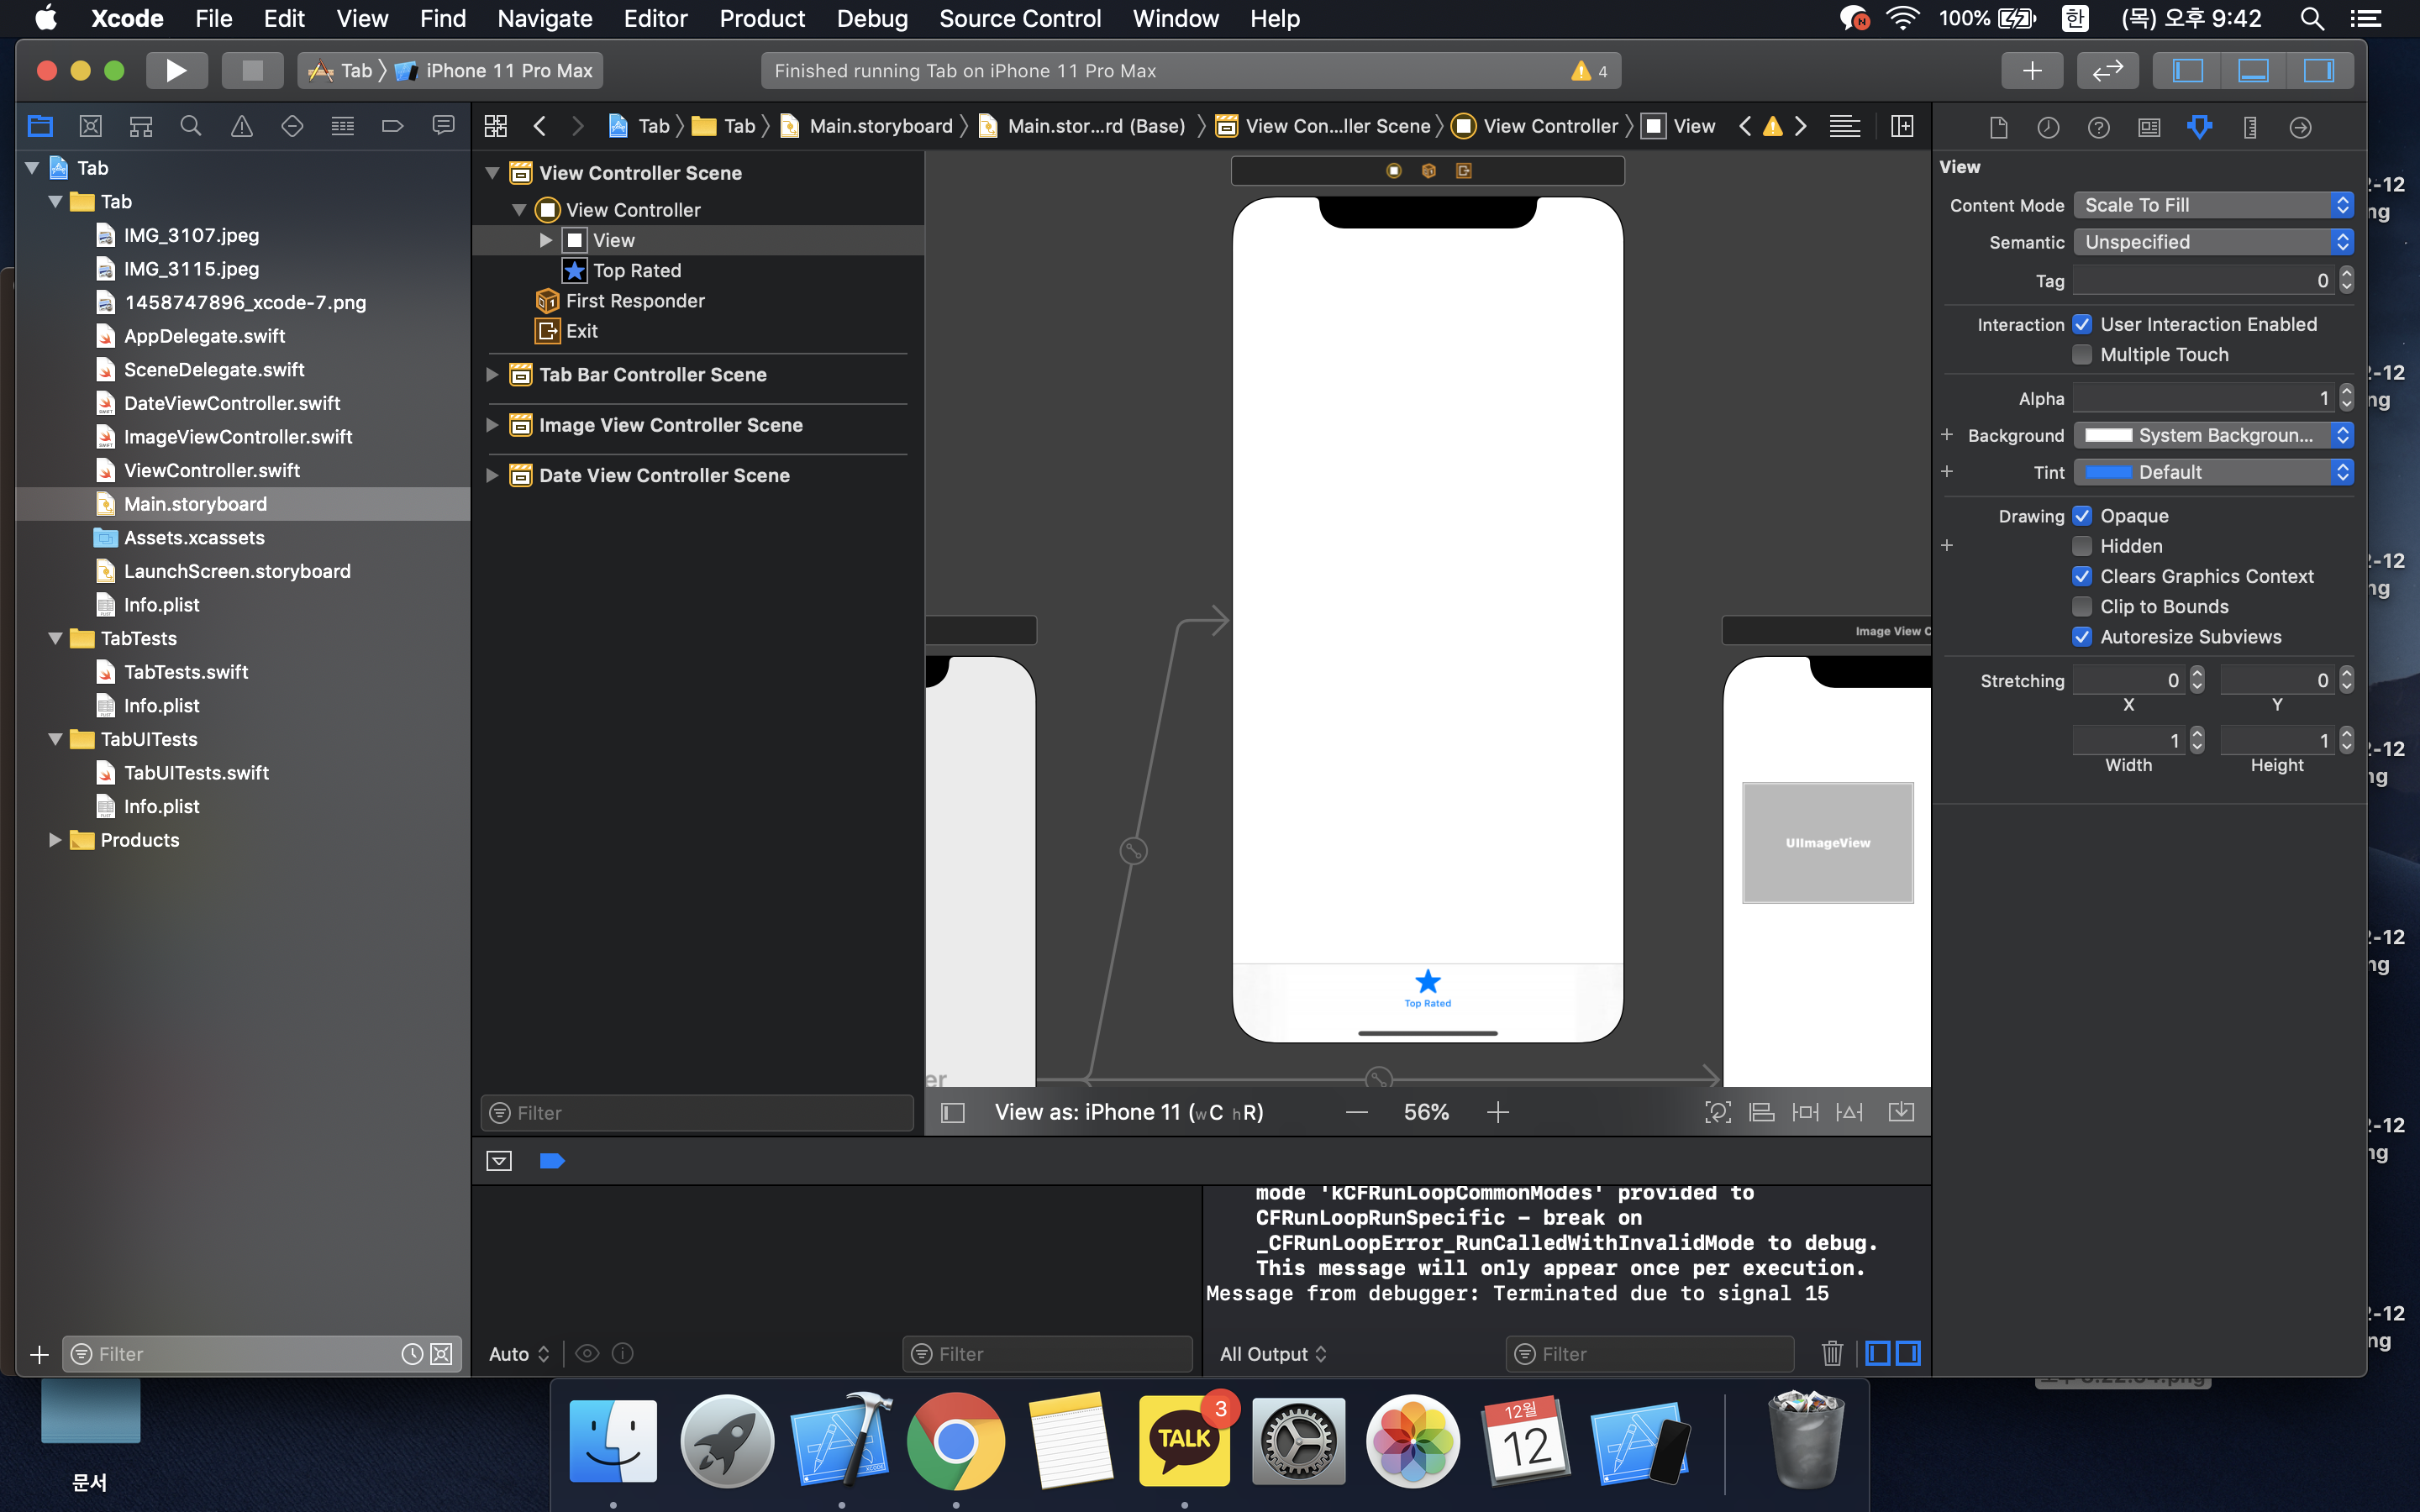This screenshot has height=1512, width=2420.
Task: Open the Connections inspector arrow icon
Action: click(2299, 127)
